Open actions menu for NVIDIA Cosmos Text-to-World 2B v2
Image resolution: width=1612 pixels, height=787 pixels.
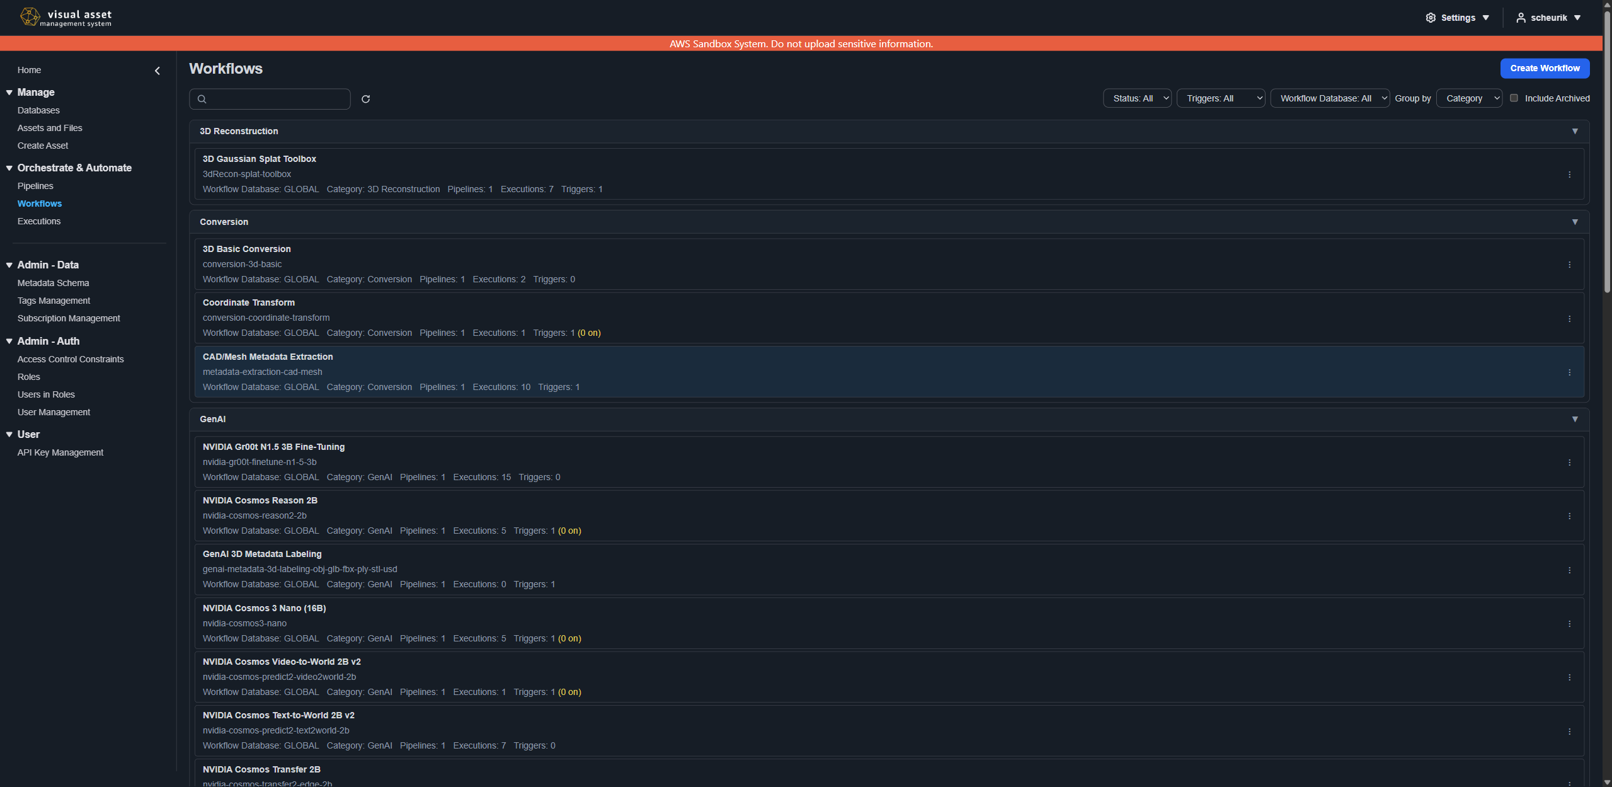coord(1569,732)
